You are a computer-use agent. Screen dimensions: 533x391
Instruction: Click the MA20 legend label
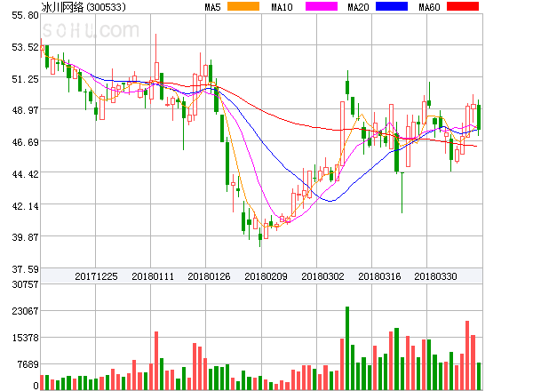358,7
